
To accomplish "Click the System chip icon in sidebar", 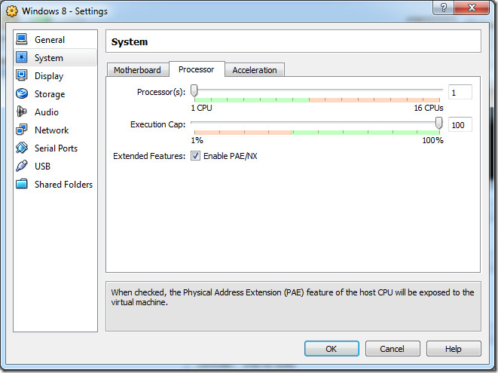I will [22, 57].
